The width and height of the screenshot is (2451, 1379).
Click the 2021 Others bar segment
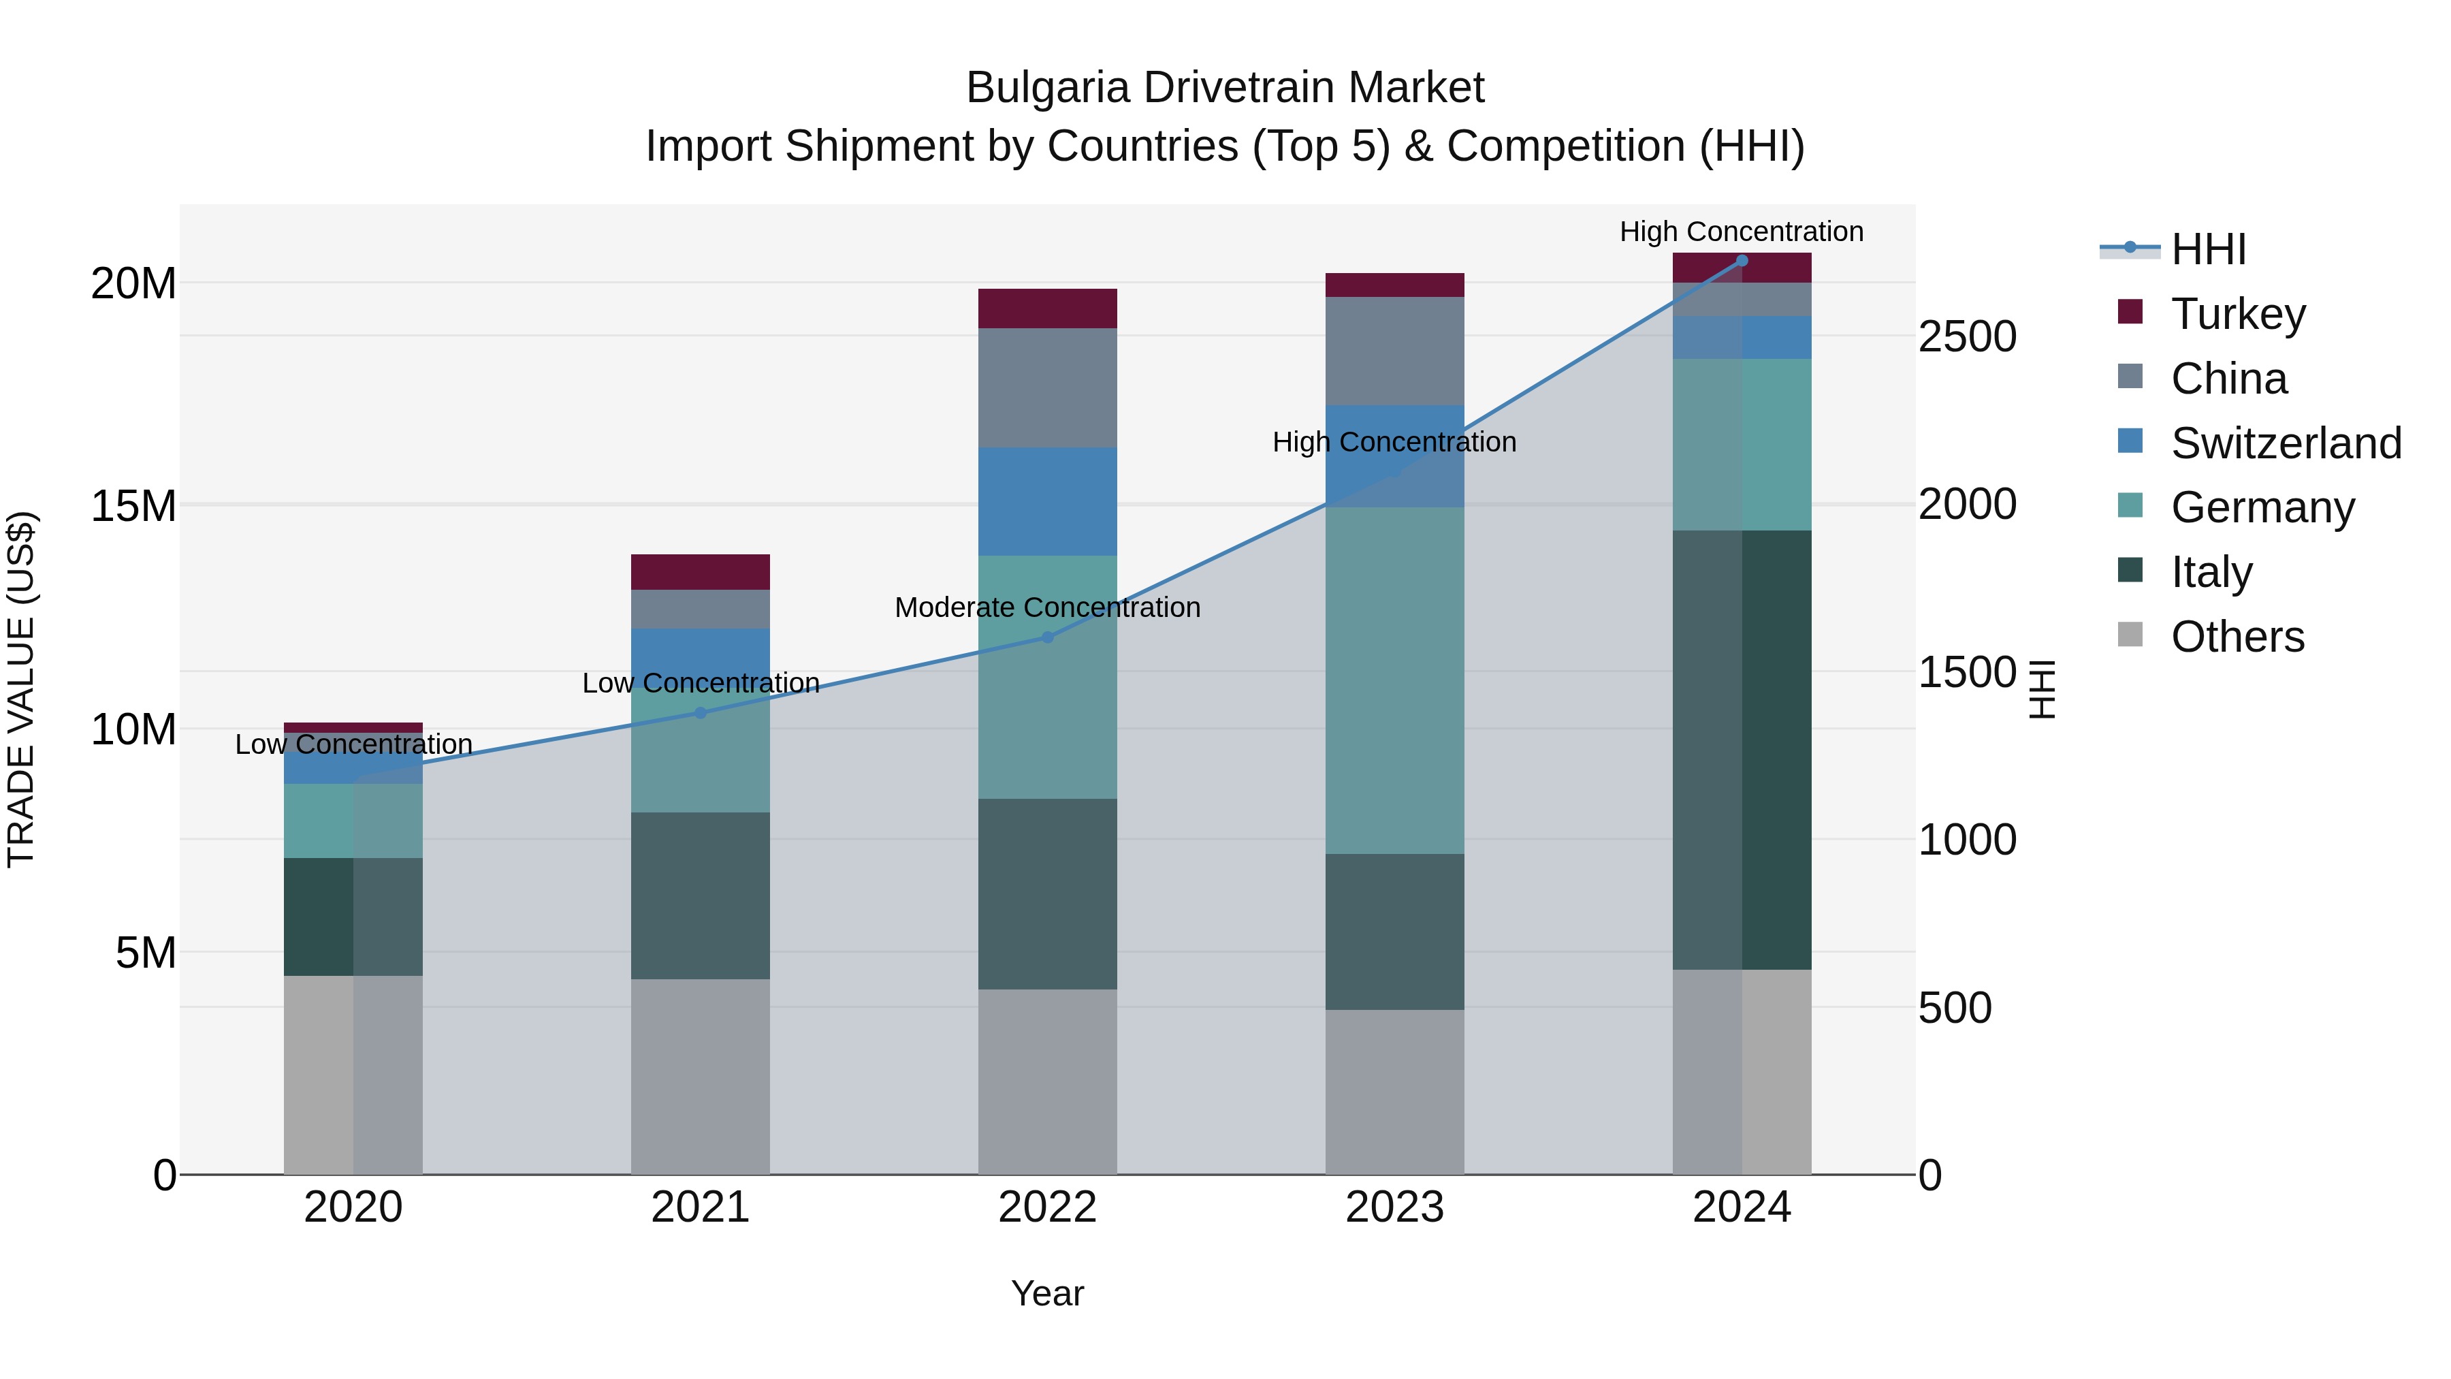701,1077
